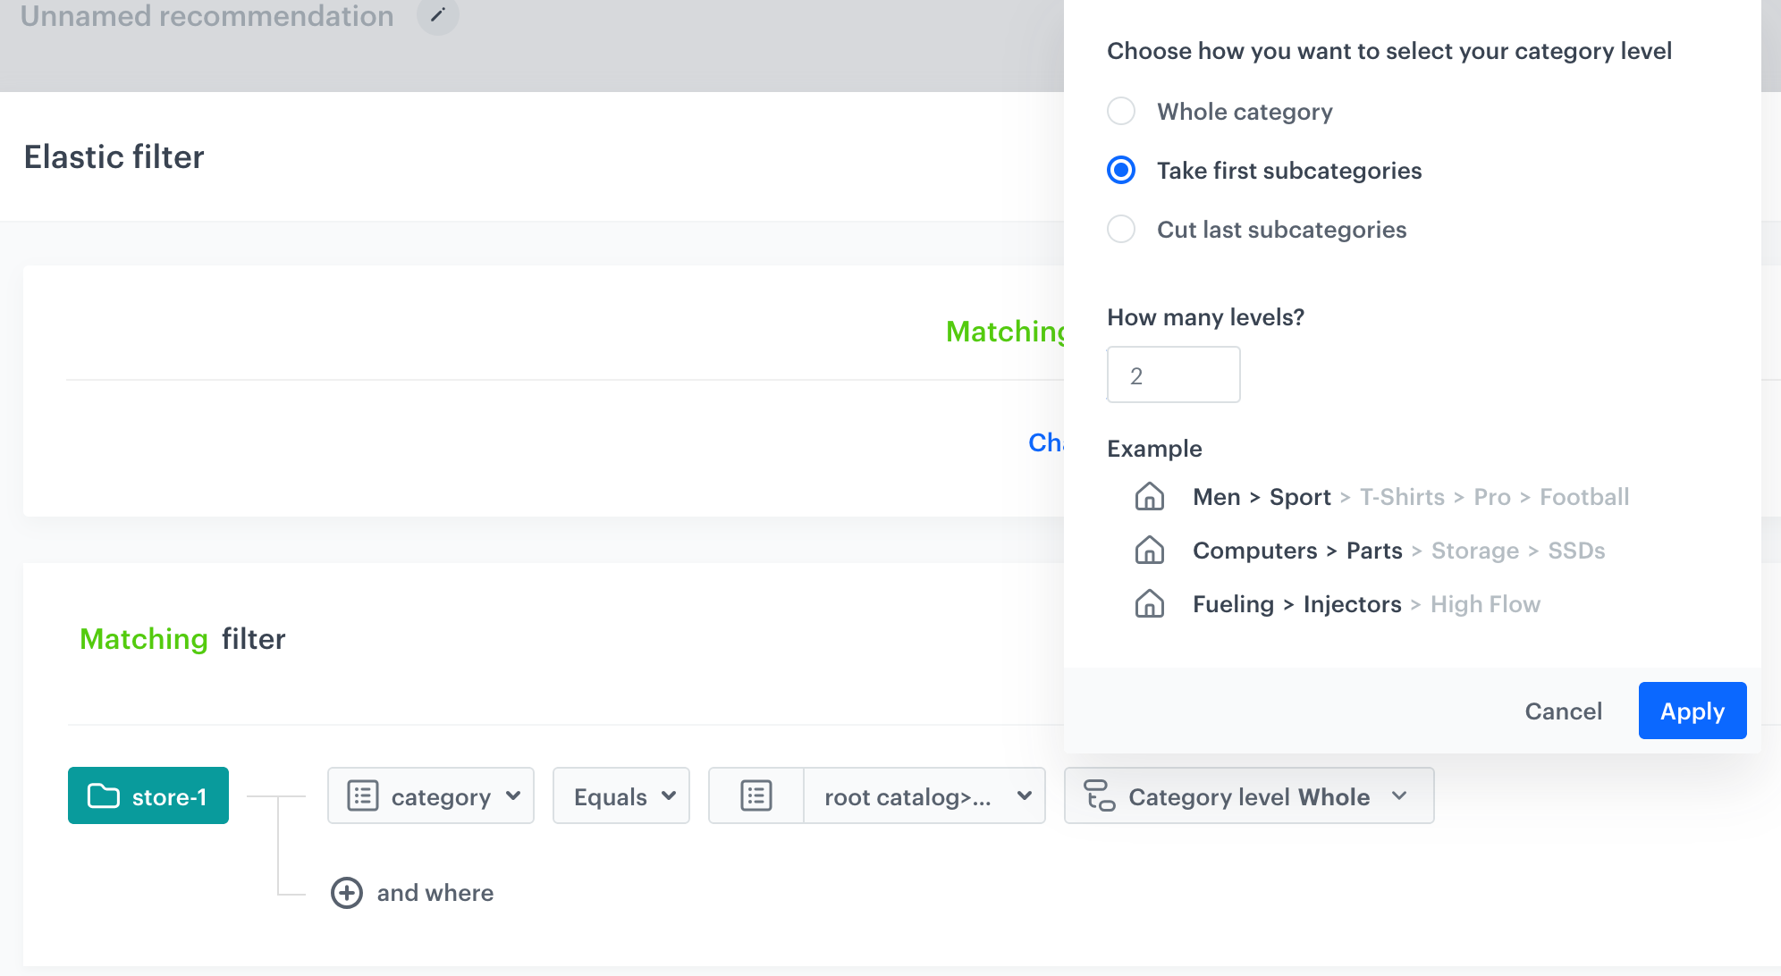Click the list icon beside root catalog value
This screenshot has width=1781, height=976.
[x=755, y=795]
